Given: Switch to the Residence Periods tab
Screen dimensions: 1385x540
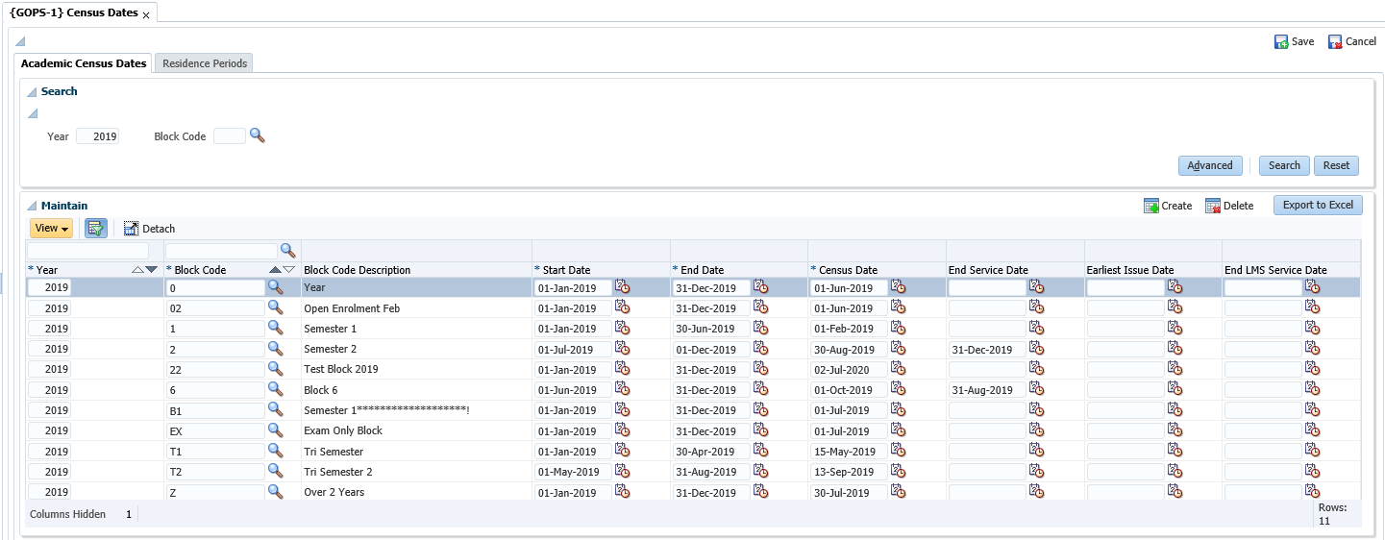Looking at the screenshot, I should click(x=205, y=63).
